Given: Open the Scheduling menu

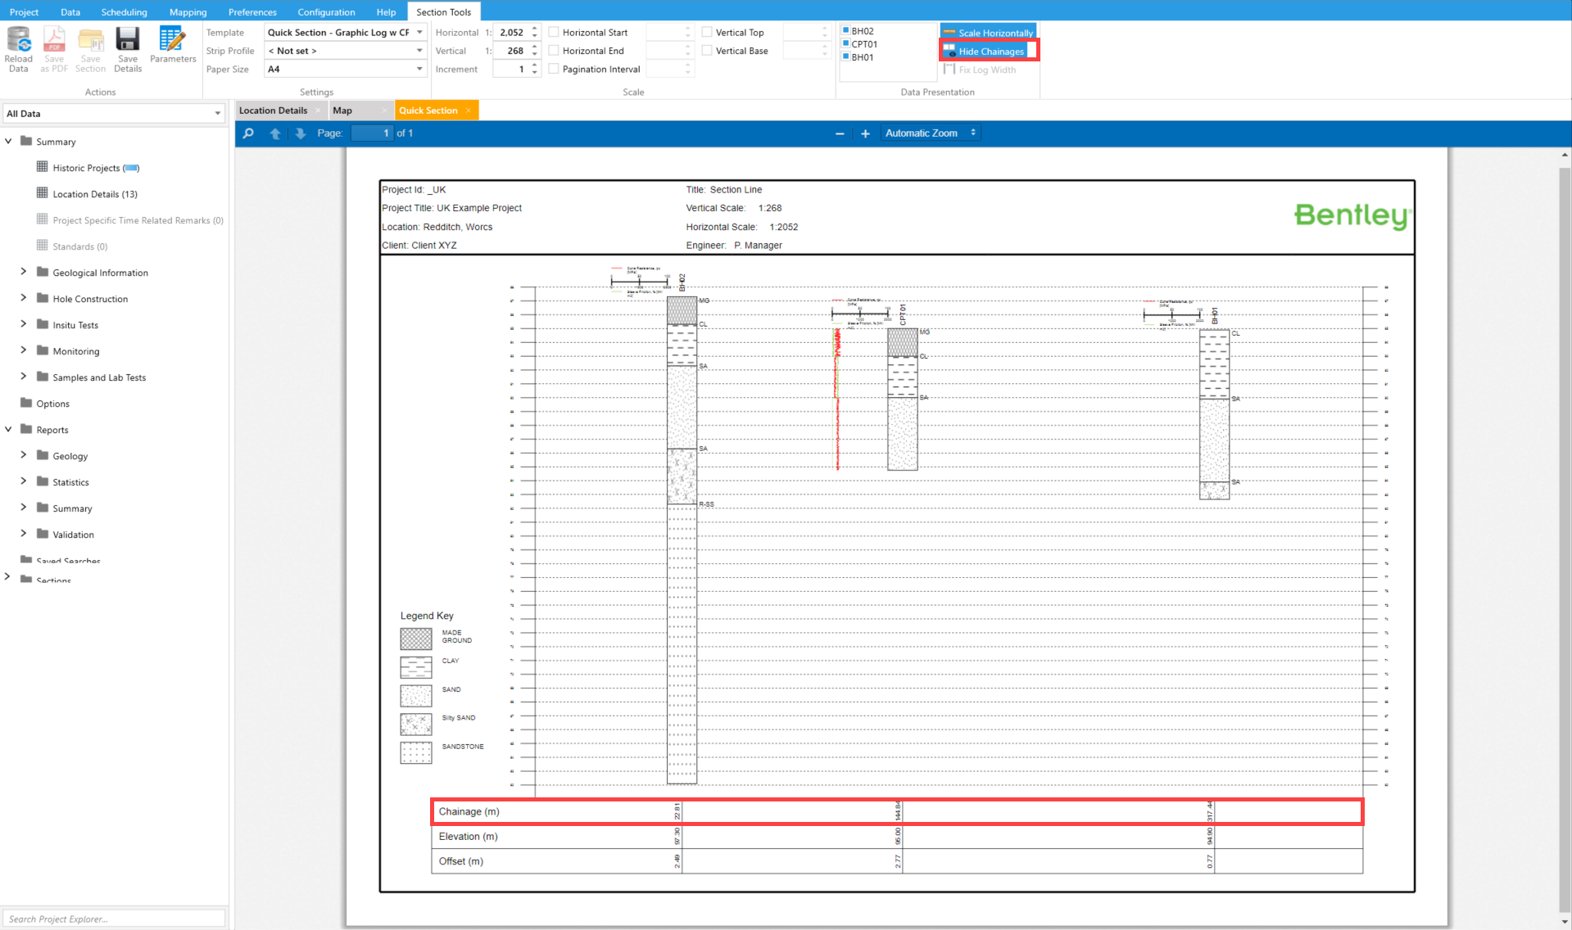Looking at the screenshot, I should [124, 11].
